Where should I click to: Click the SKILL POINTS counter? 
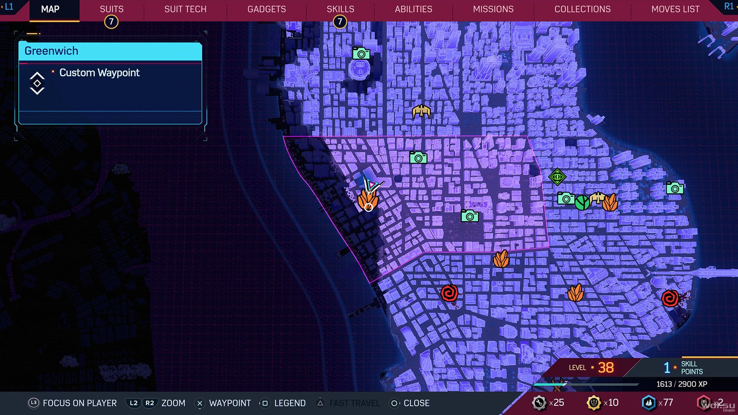pyautogui.click(x=683, y=368)
